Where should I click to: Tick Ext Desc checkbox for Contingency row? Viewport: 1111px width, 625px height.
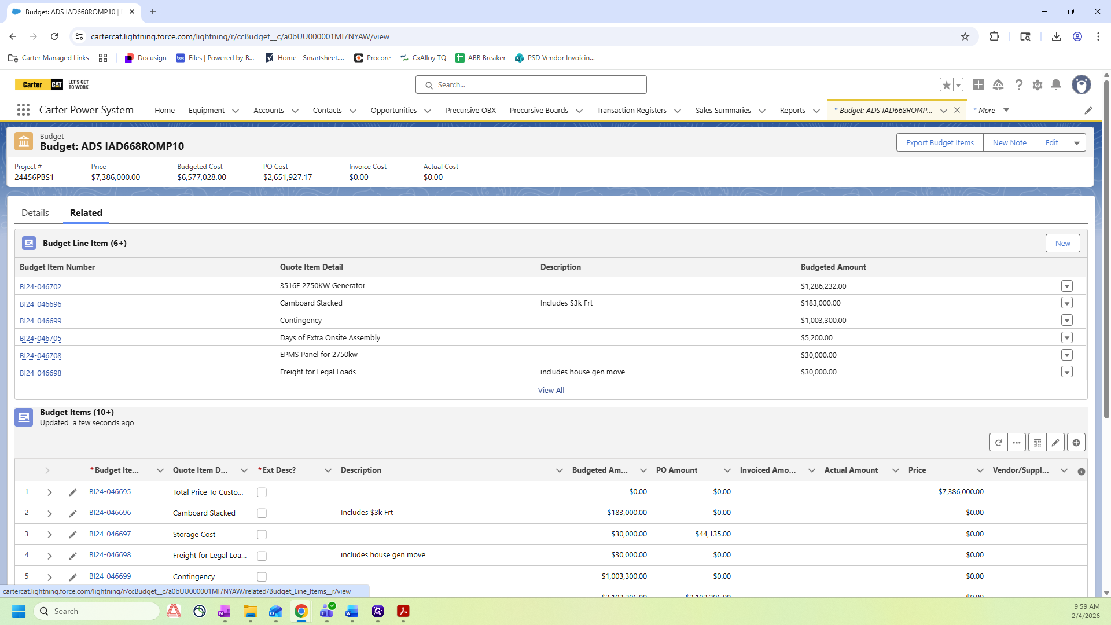tap(262, 577)
